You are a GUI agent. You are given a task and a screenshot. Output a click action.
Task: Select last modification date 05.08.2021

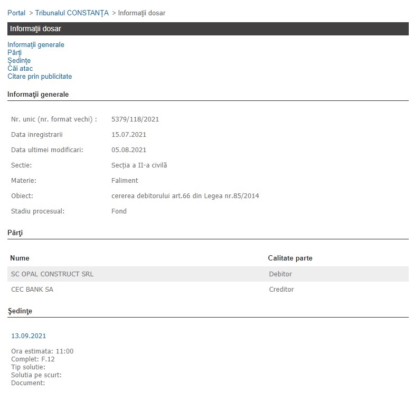pos(129,150)
